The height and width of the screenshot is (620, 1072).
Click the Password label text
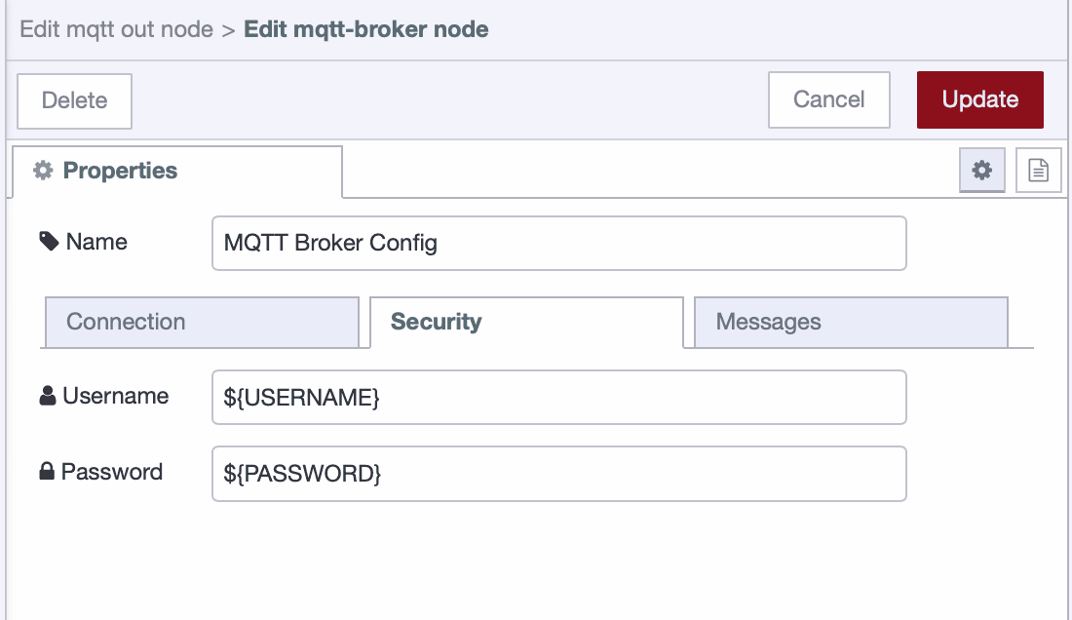coord(111,472)
